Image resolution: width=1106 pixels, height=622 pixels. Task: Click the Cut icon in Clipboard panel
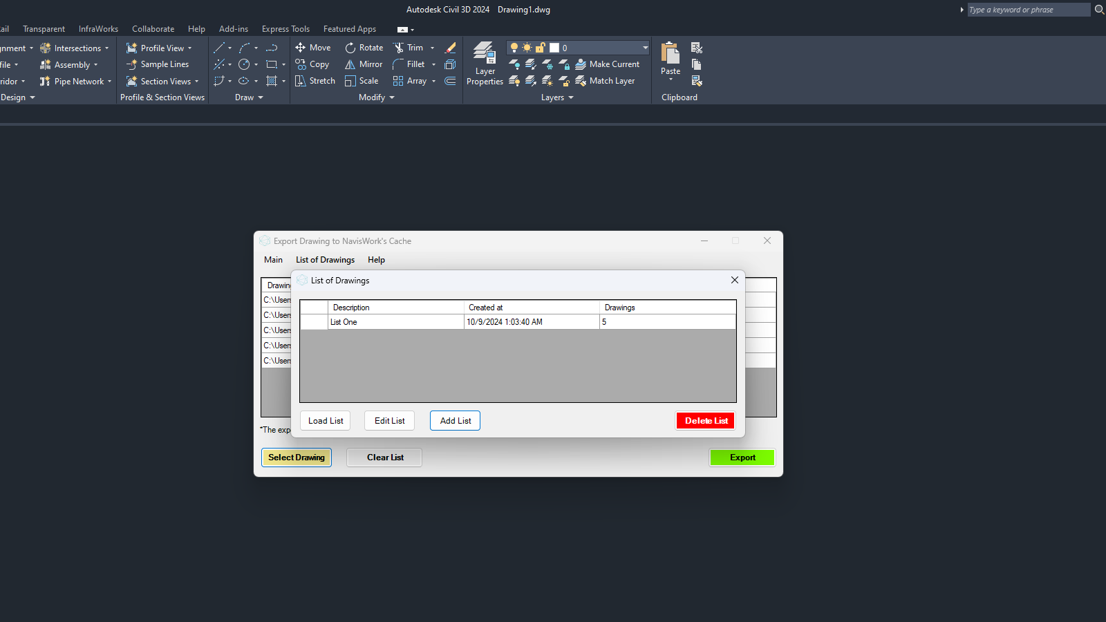(697, 48)
